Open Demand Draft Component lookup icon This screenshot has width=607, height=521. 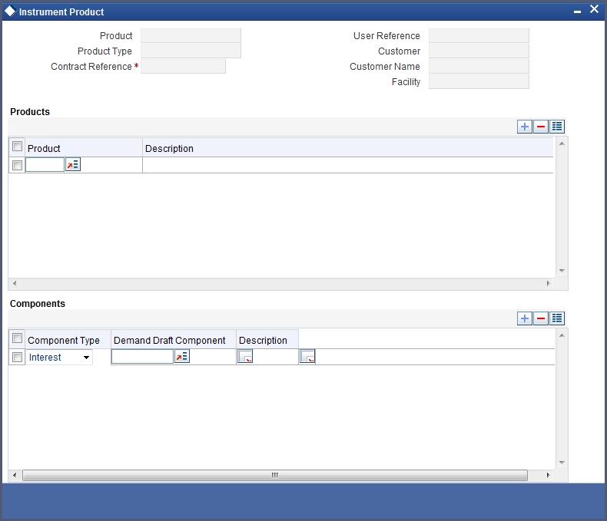182,356
